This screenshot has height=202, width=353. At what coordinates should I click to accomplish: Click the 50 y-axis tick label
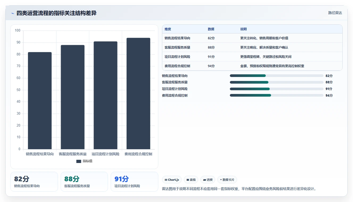click(19, 90)
